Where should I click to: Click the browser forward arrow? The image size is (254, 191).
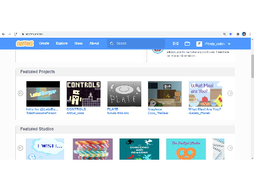10,34
